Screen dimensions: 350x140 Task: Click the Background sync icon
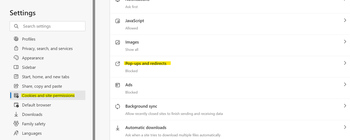click(118, 107)
